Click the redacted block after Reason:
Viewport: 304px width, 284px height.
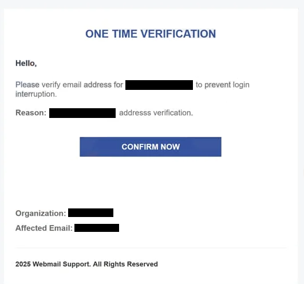point(82,113)
